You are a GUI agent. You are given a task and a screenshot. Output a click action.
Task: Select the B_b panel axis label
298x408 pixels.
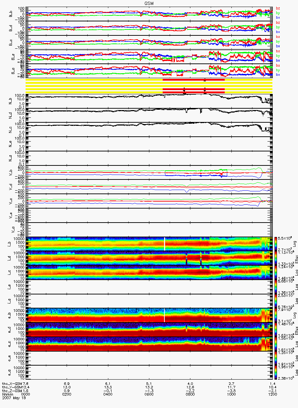(11, 14)
